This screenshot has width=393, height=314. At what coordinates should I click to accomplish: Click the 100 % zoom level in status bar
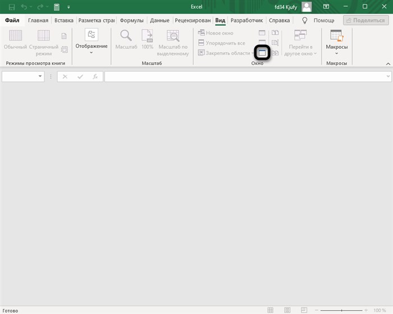coord(380,310)
